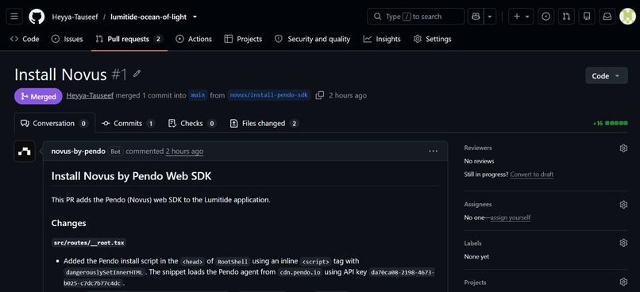Click Convert to draft link

(x=532, y=175)
